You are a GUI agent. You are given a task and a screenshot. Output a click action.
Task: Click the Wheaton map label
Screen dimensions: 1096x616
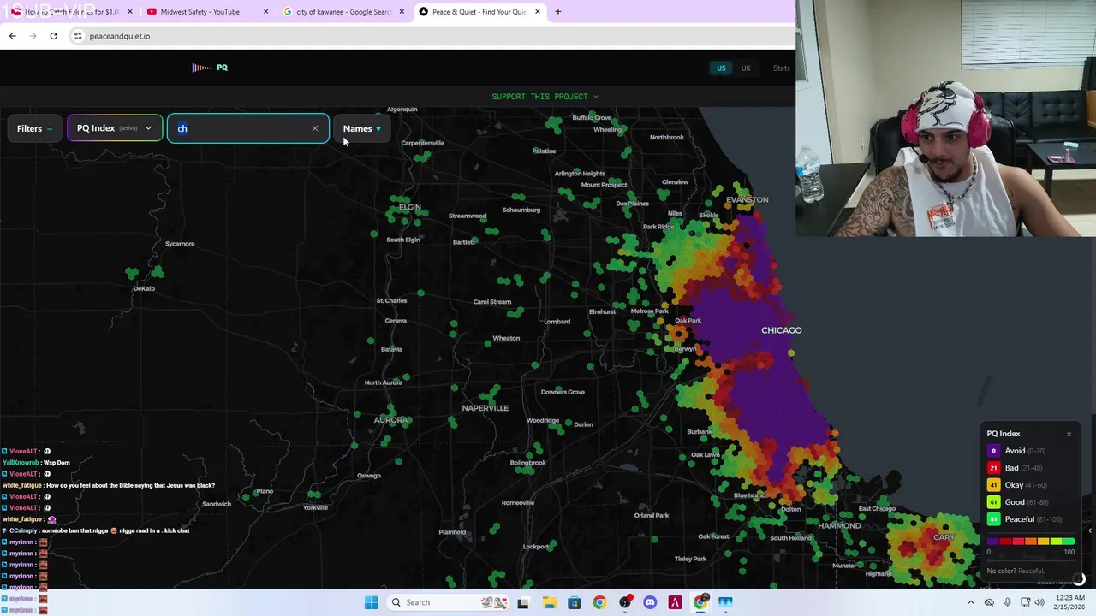[506, 338]
